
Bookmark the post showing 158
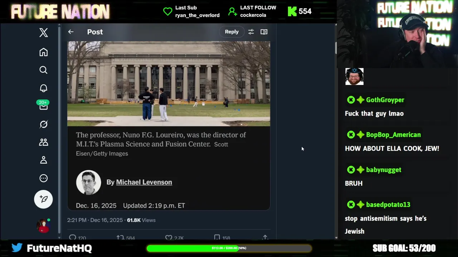(217, 237)
